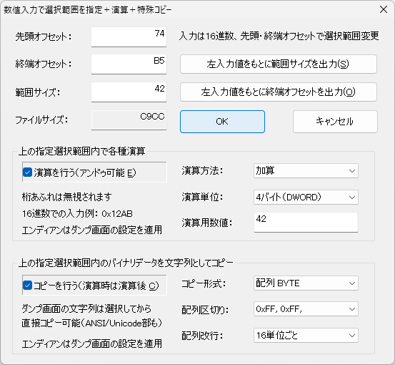Image resolution: width=395 pixels, height=365 pixels.
Task: Click the 配列改行 label
Action: [202, 336]
